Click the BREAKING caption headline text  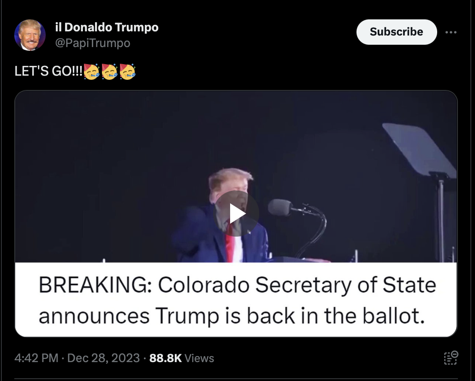237,300
